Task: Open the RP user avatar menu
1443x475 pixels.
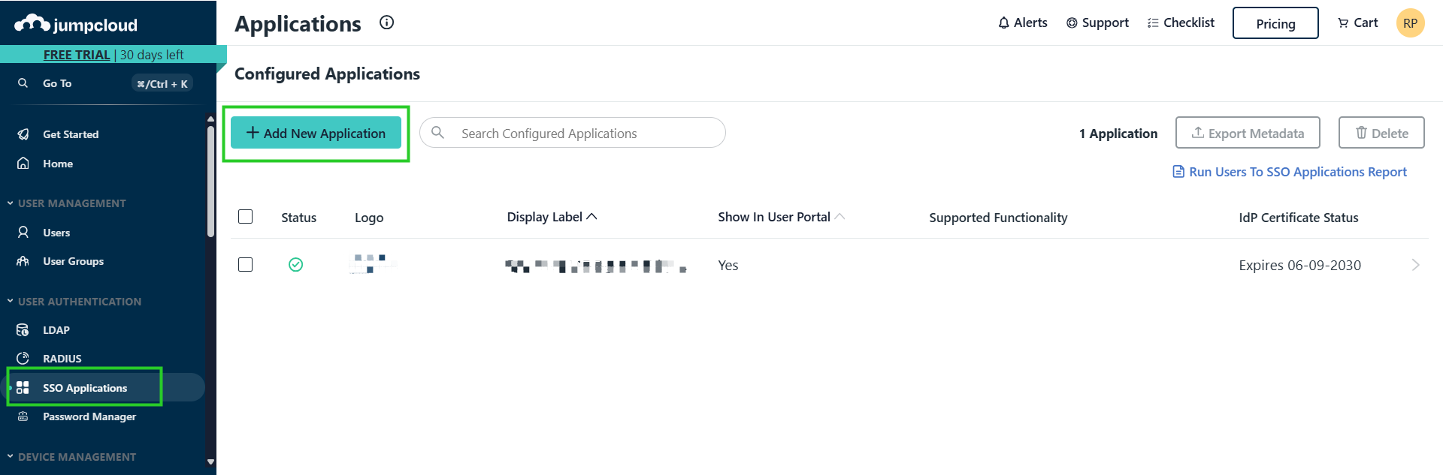Action: [1410, 23]
